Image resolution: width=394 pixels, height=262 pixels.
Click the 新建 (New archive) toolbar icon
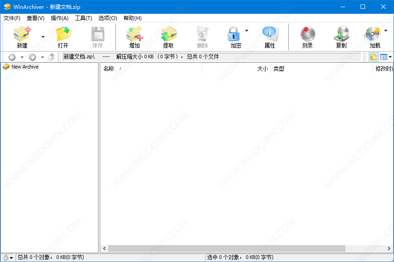coord(22,34)
